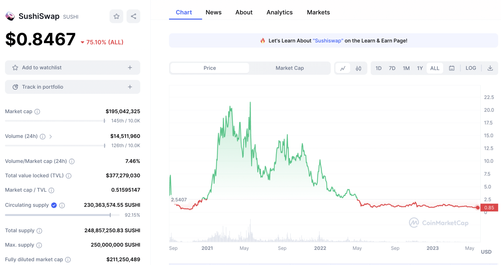Switch chart to candlestick view
The width and height of the screenshot is (501, 265).
(x=358, y=68)
